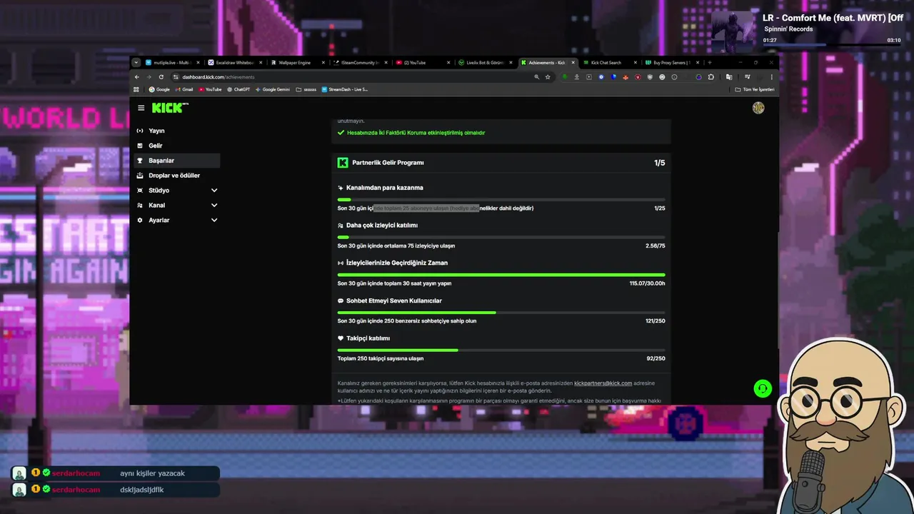Viewport: 914px width, 514px height.
Task: Open the Extensions puzzle menu
Action: point(711,77)
